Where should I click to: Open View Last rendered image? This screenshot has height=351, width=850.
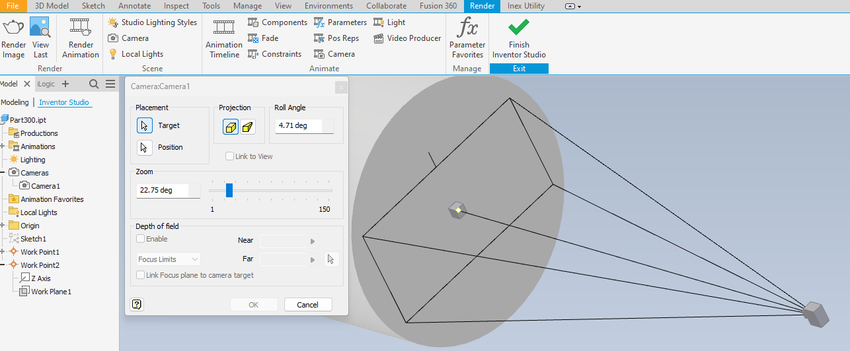40,28
